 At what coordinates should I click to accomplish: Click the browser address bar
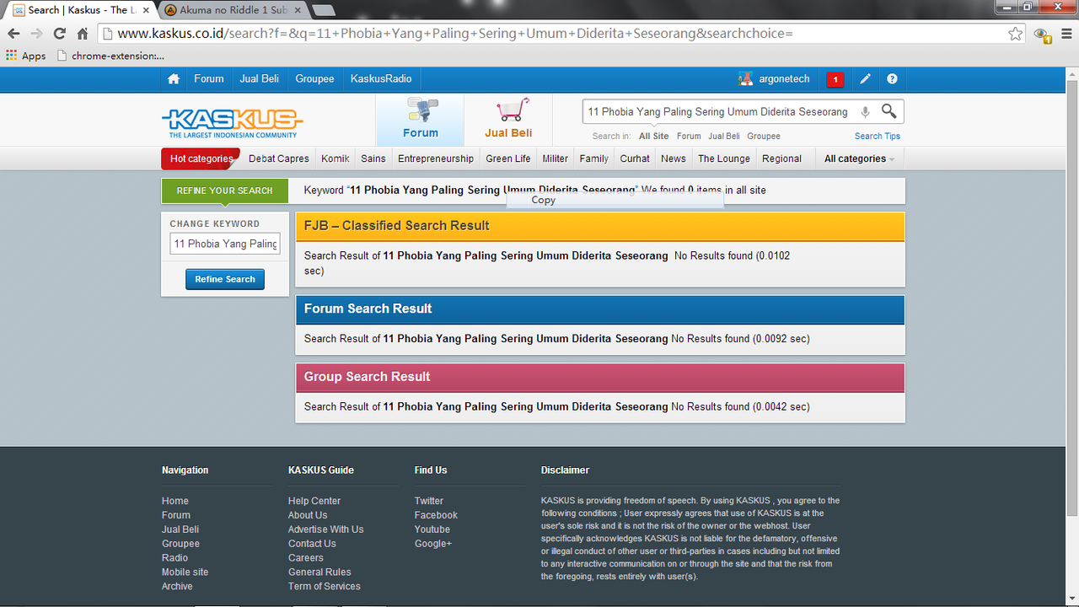point(556,34)
